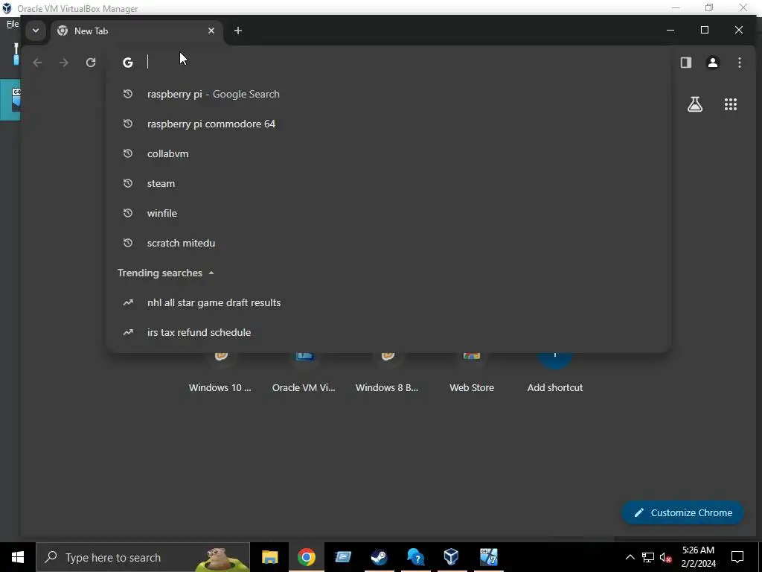Select the New Tab tab
Screen dimensions: 762x572
point(136,31)
